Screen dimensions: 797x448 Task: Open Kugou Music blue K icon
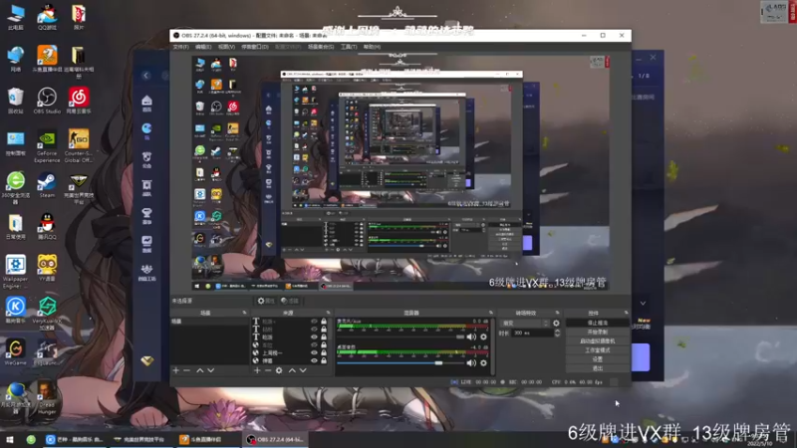click(x=16, y=310)
